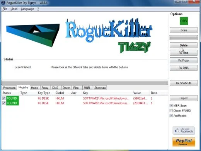Open the ? help menu
201x151 pixels.
tap(38, 9)
